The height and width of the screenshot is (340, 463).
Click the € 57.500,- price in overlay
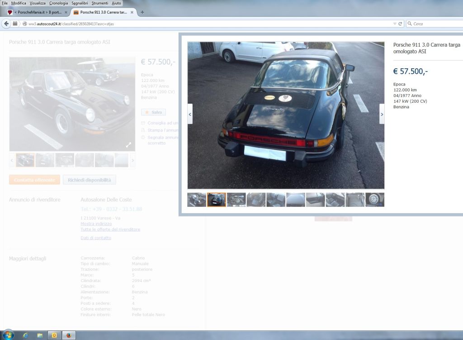tap(411, 71)
